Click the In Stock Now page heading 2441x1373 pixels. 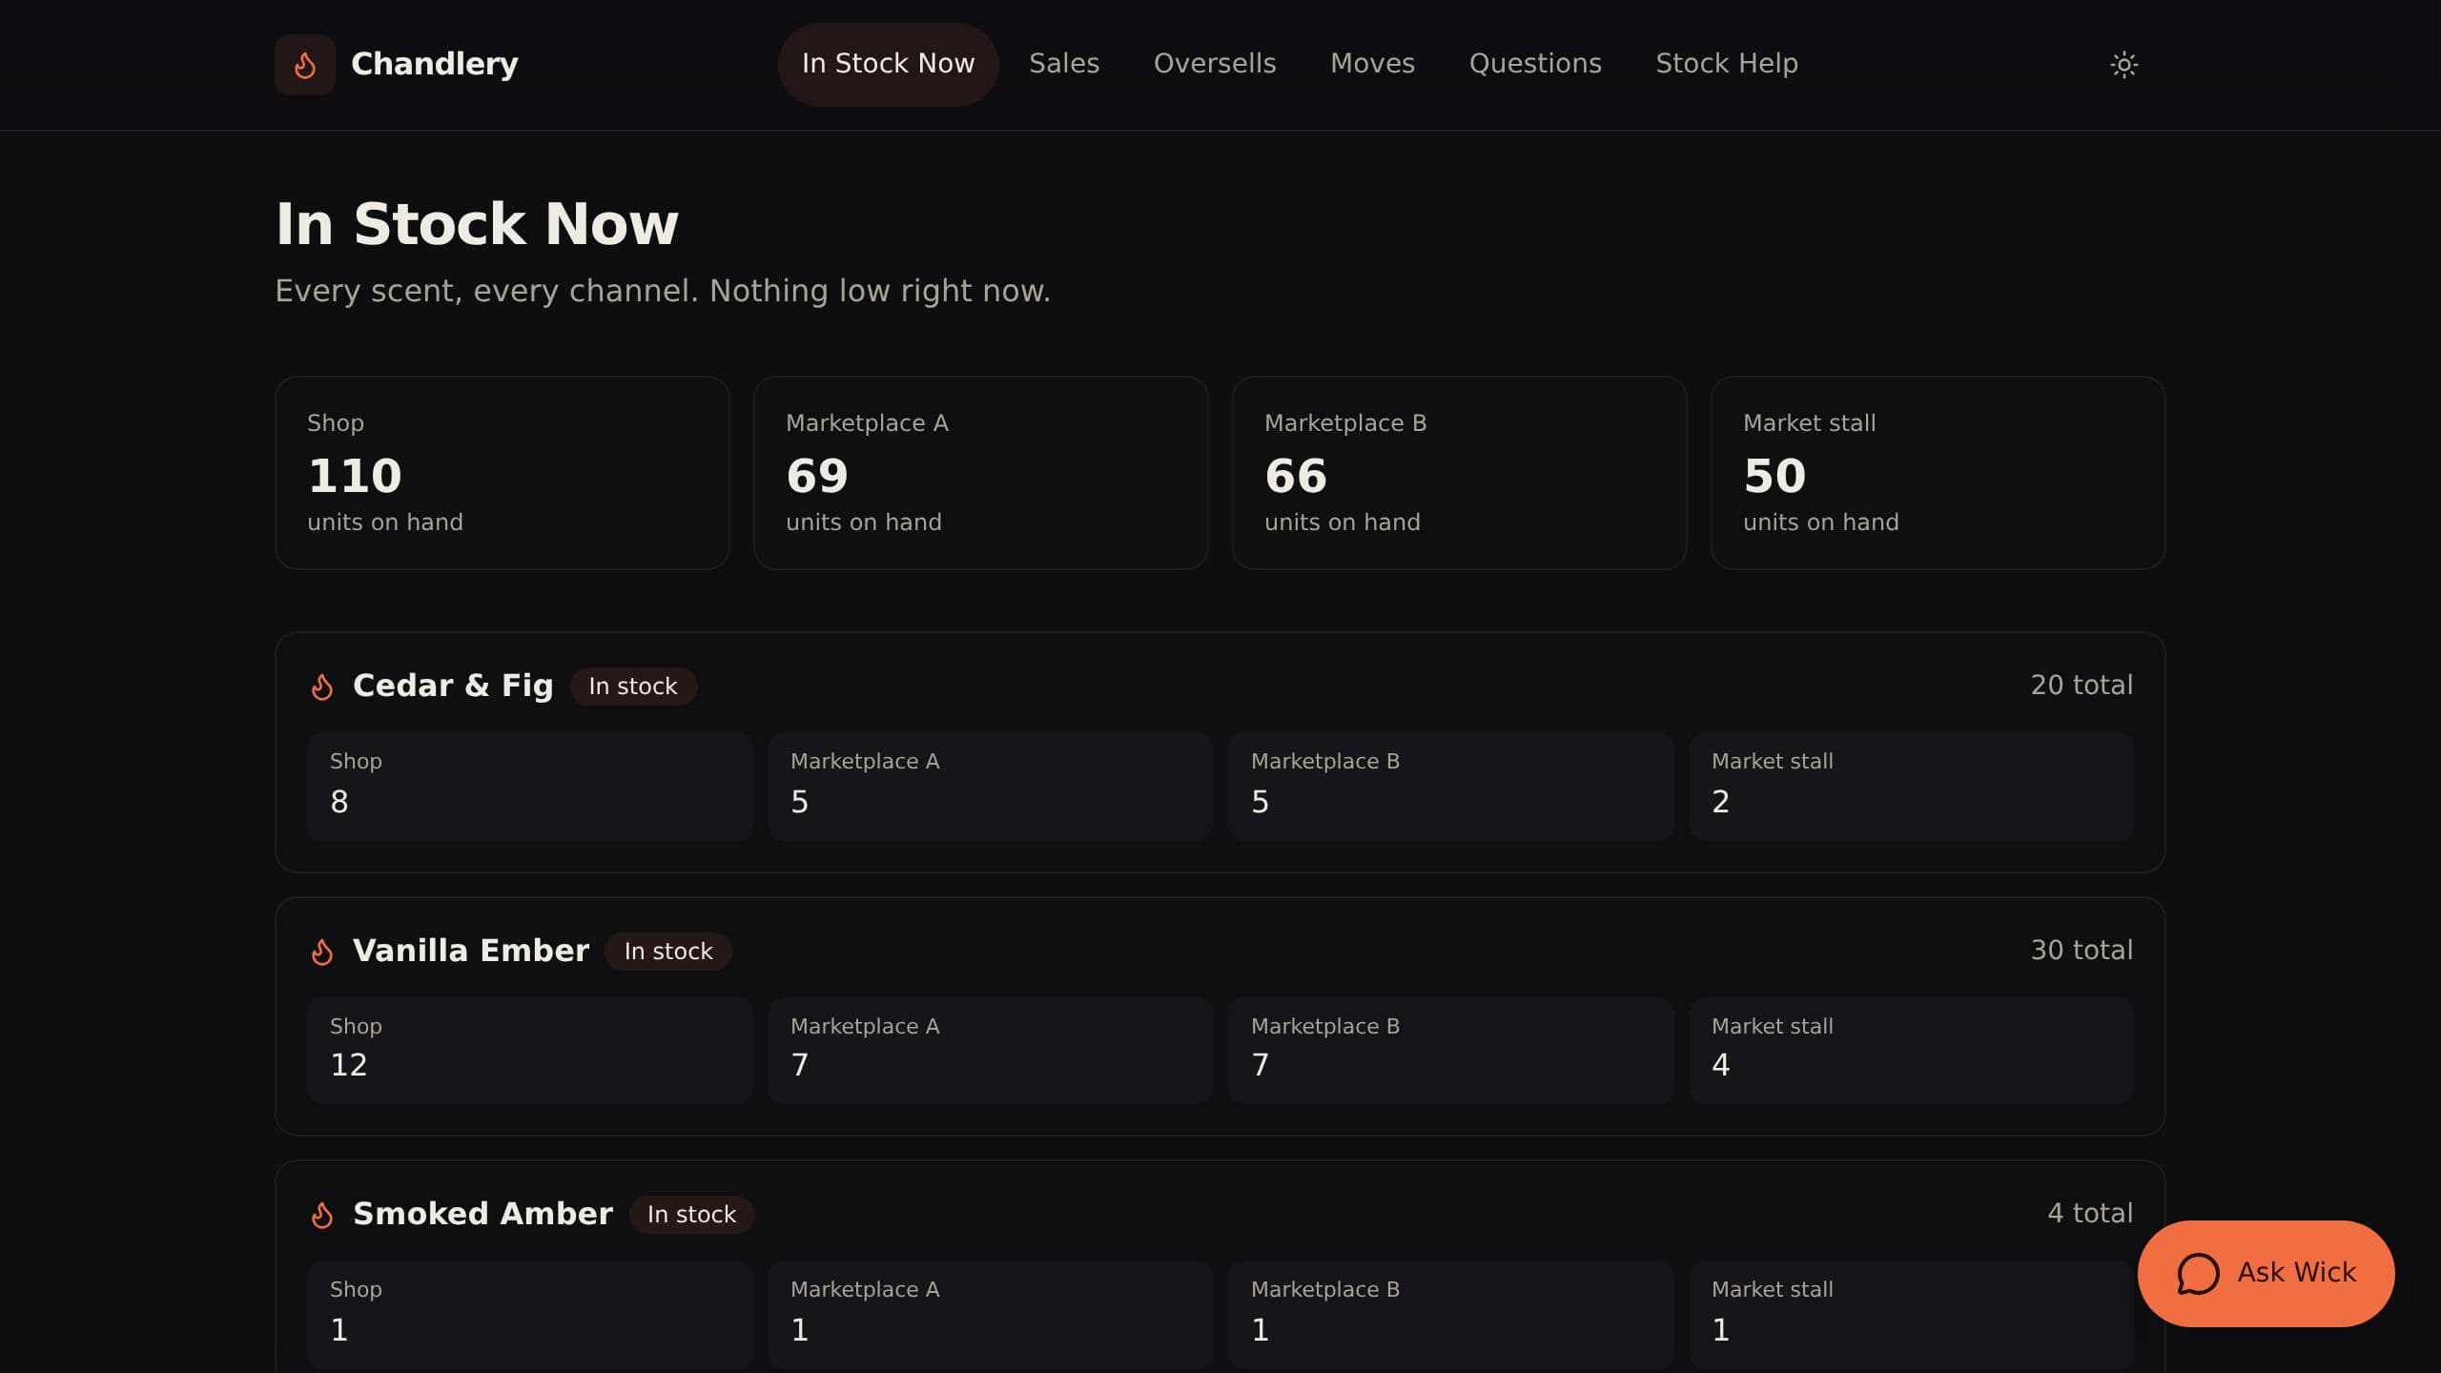pyautogui.click(x=477, y=224)
